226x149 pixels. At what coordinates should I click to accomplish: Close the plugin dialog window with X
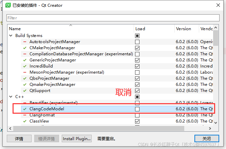click(218, 5)
